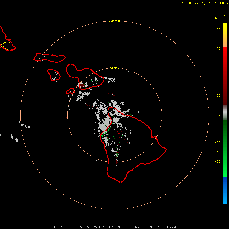Click the NEXR label above the color scale
The image size is (229, 229).
[223, 15]
